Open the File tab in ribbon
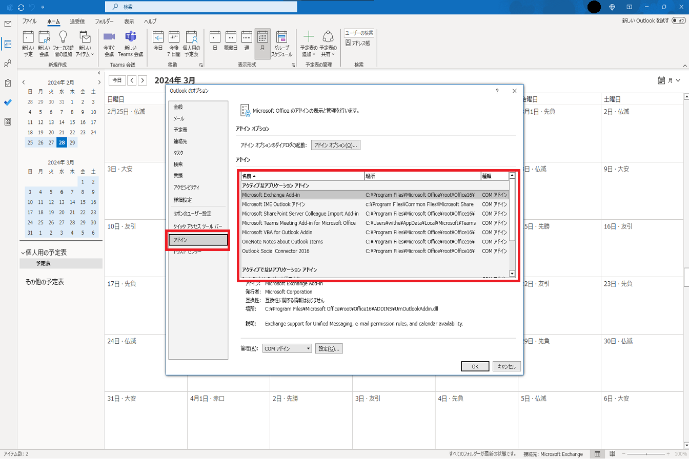 [x=29, y=22]
